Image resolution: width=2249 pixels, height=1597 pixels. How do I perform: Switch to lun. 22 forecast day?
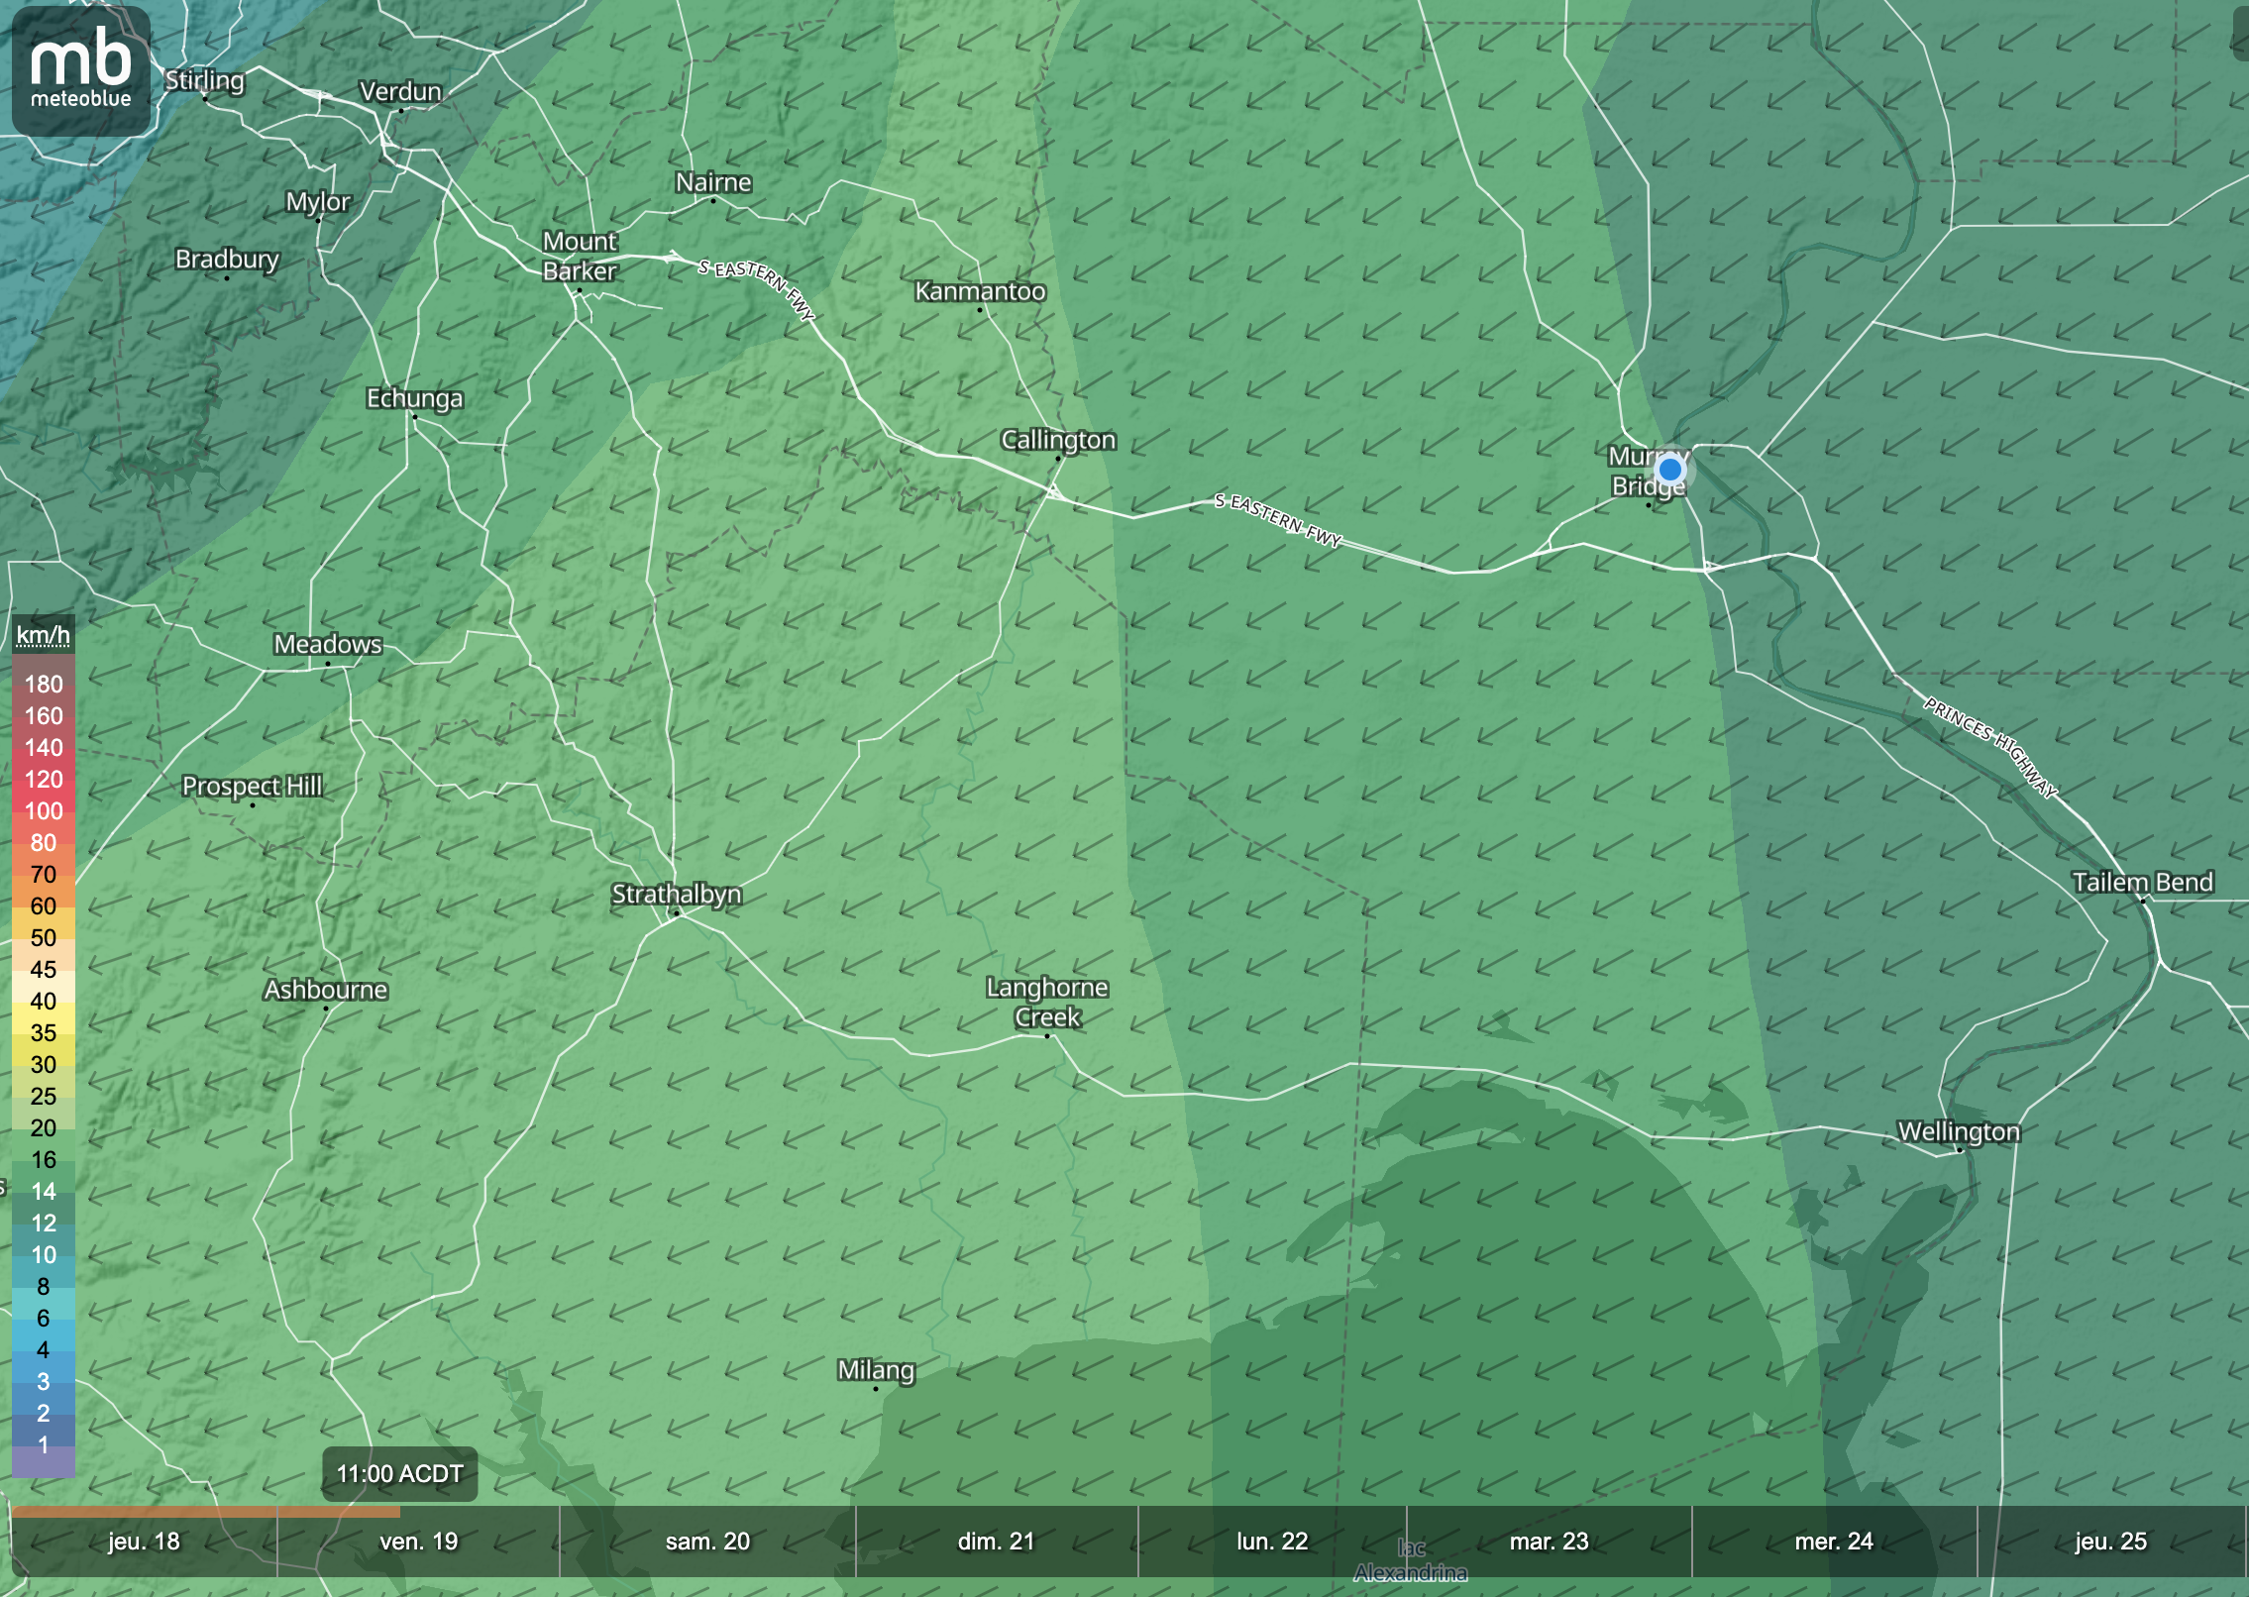1272,1542
